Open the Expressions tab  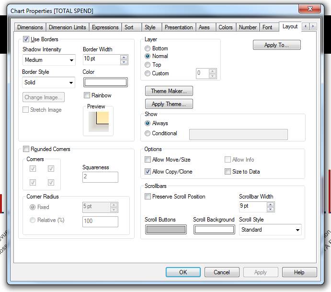tap(105, 27)
